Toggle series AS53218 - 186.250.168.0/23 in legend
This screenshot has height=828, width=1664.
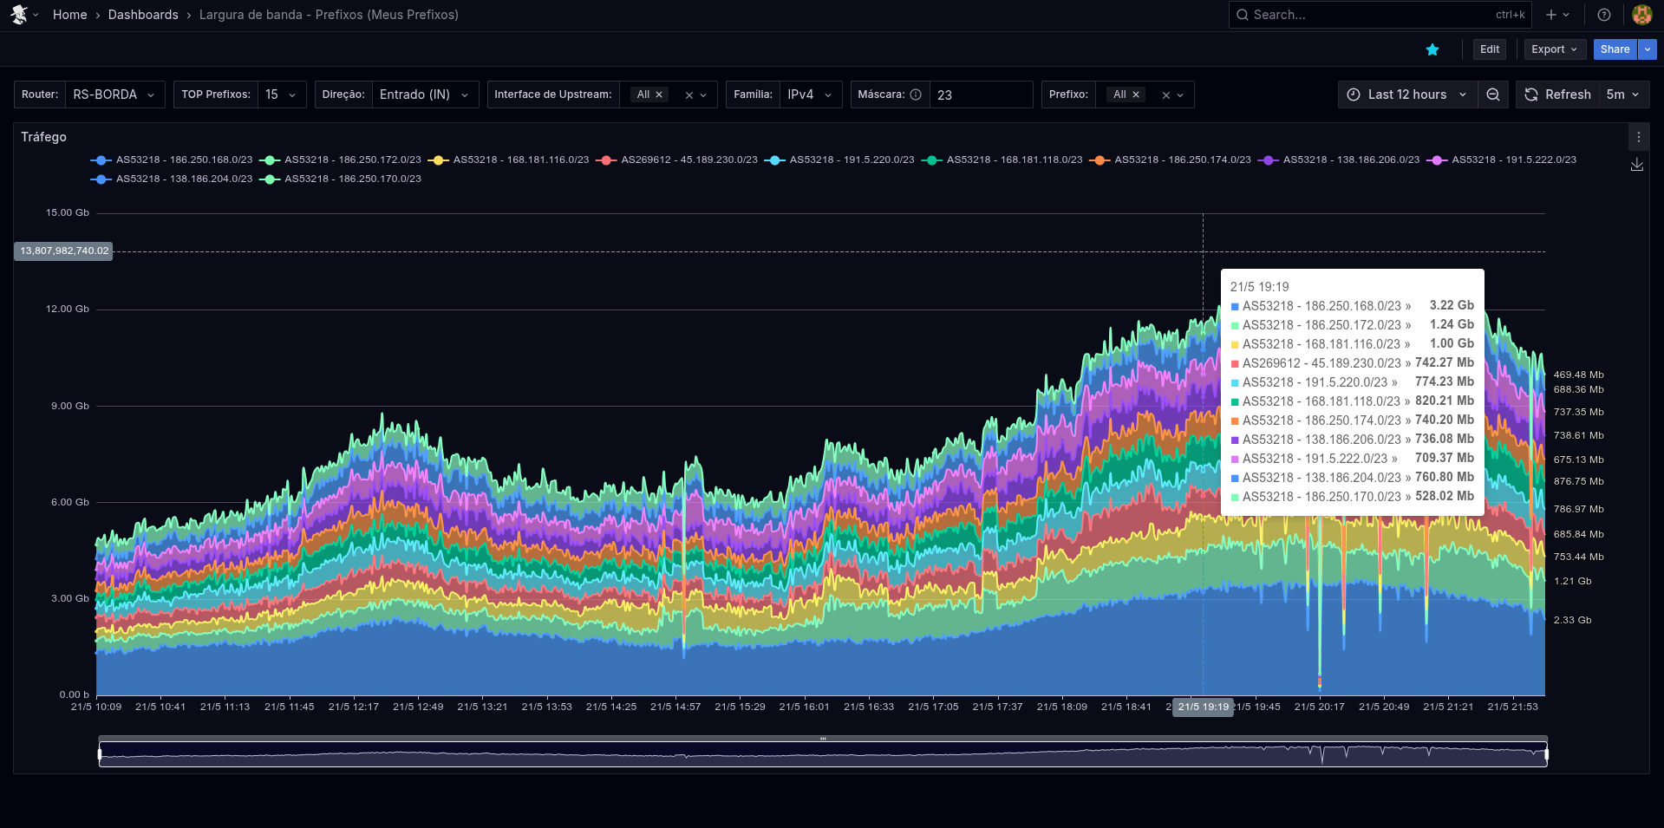coord(184,160)
